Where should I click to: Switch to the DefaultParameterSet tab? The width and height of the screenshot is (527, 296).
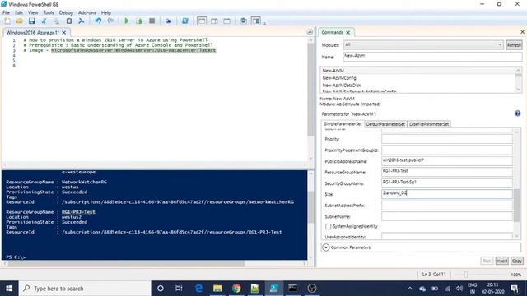[385, 124]
